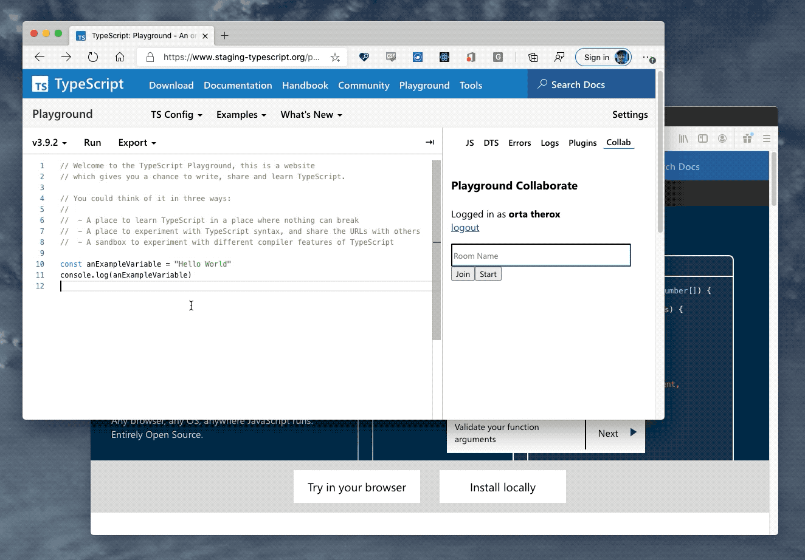This screenshot has width=805, height=560.
Task: Click the logout link
Action: [465, 227]
